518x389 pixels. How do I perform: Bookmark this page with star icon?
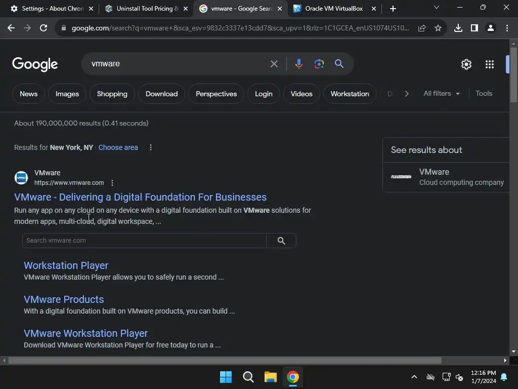pyautogui.click(x=438, y=28)
